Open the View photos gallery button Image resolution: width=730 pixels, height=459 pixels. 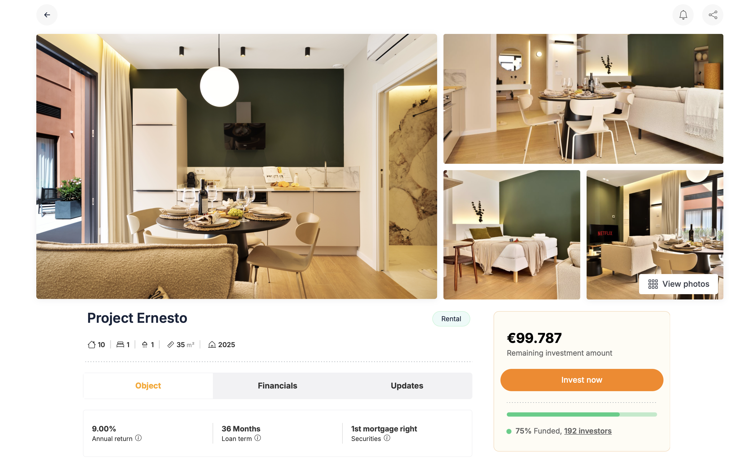[x=679, y=284]
